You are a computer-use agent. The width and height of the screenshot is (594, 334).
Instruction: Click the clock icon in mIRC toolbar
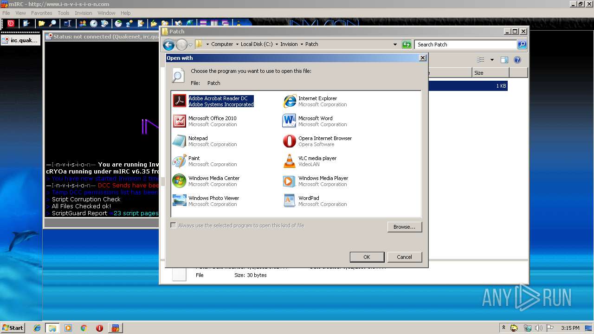pos(94,23)
